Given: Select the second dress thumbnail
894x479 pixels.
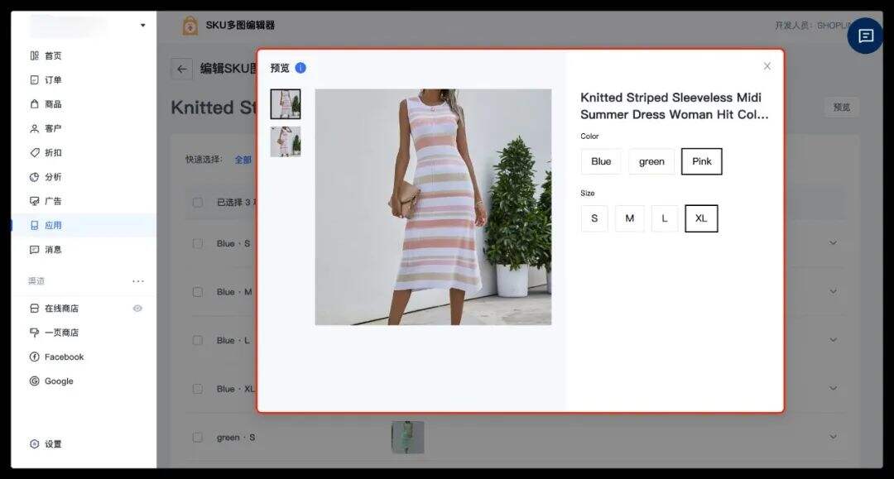Looking at the screenshot, I should tap(286, 141).
